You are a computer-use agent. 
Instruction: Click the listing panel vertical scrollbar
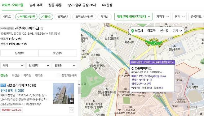point(79,90)
